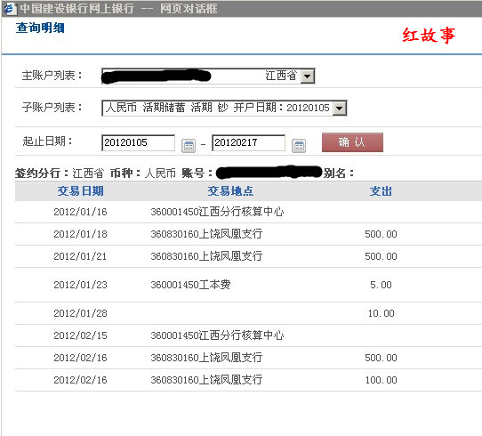This screenshot has height=436, width=482.
Task: Click the red 确认 confirm button
Action: coord(352,142)
